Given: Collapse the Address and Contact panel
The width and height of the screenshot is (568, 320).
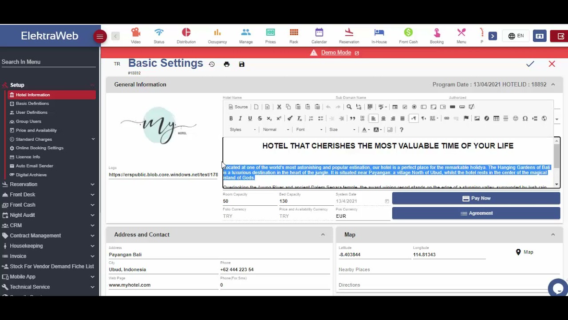Looking at the screenshot, I should (x=323, y=235).
